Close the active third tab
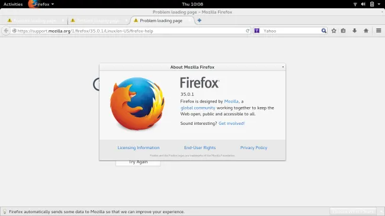The width and height of the screenshot is (385, 216). (190, 21)
